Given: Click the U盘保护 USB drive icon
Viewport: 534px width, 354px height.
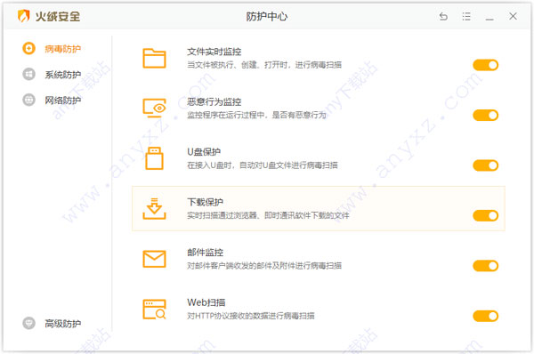Looking at the screenshot, I should (x=154, y=158).
